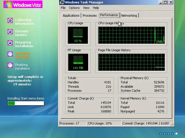Click Kernel Memory Total value 16116
Image resolution: width=185 pixels, height=138 pixels.
click(160, 103)
